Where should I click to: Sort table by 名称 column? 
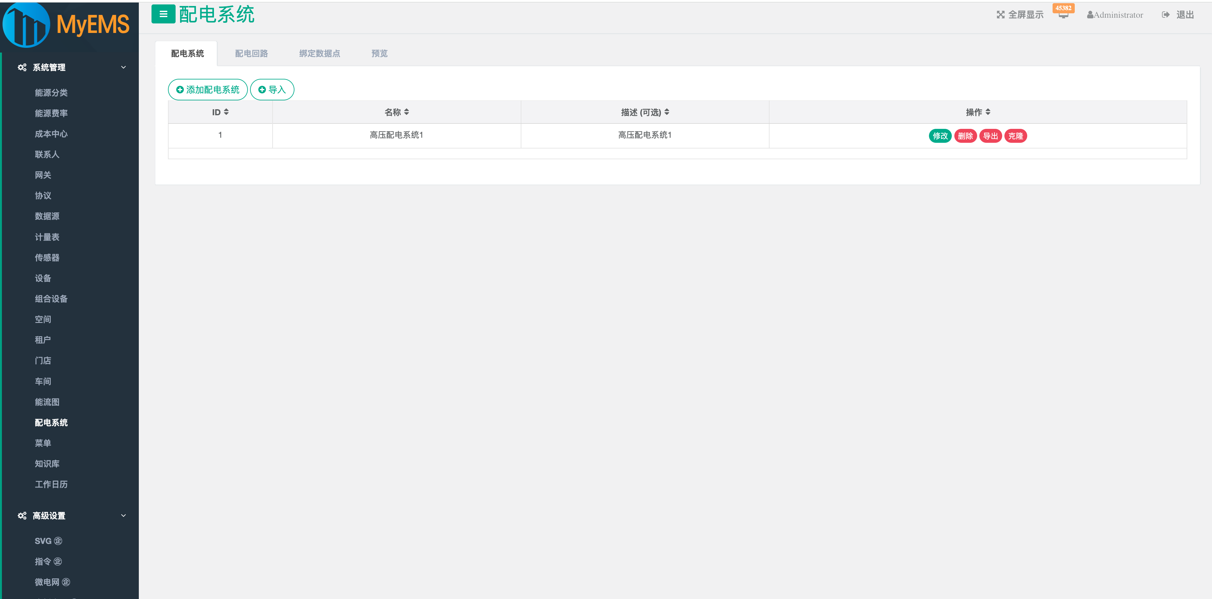tap(407, 112)
